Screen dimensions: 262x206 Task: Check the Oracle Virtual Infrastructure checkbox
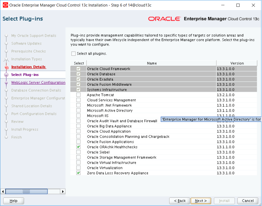click(x=78, y=162)
